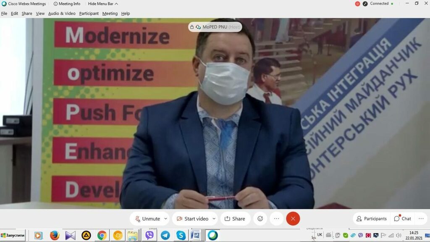
Task: Open Viber from the taskbar
Action: (149, 235)
